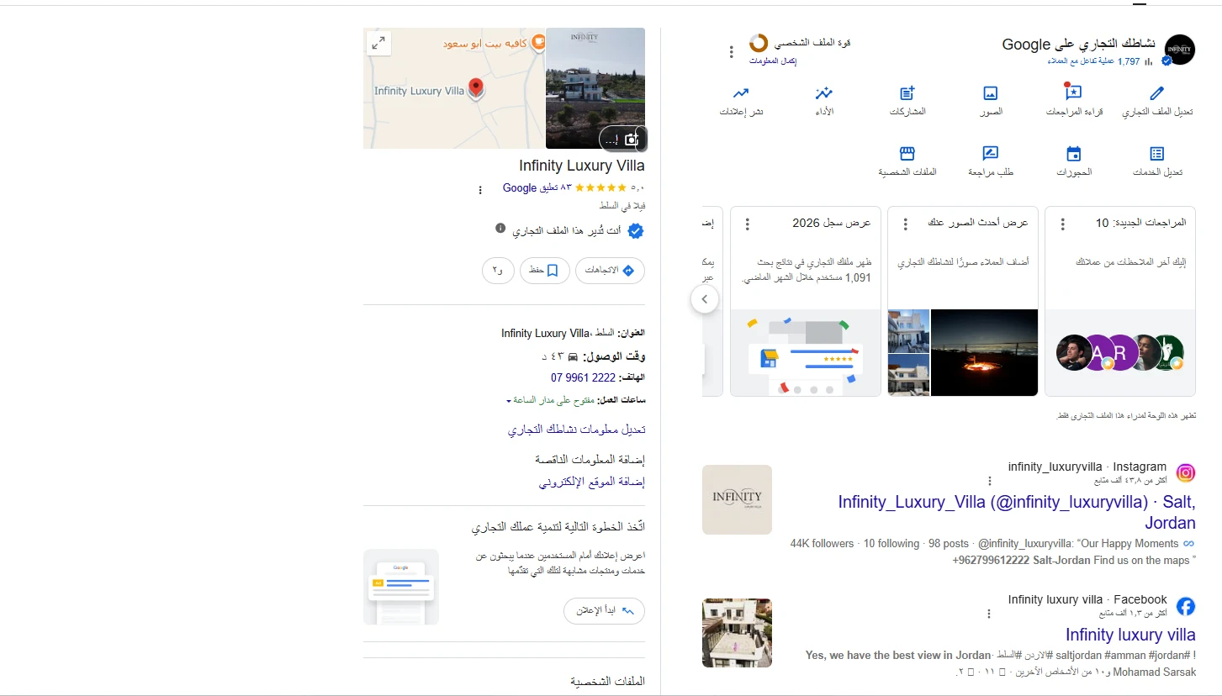Open Infinity_Luxury_Villa Instagram result title

tap(1017, 512)
